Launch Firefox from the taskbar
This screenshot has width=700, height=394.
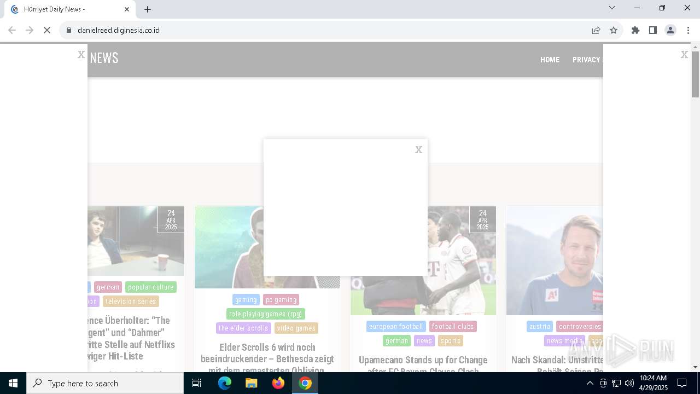click(278, 383)
